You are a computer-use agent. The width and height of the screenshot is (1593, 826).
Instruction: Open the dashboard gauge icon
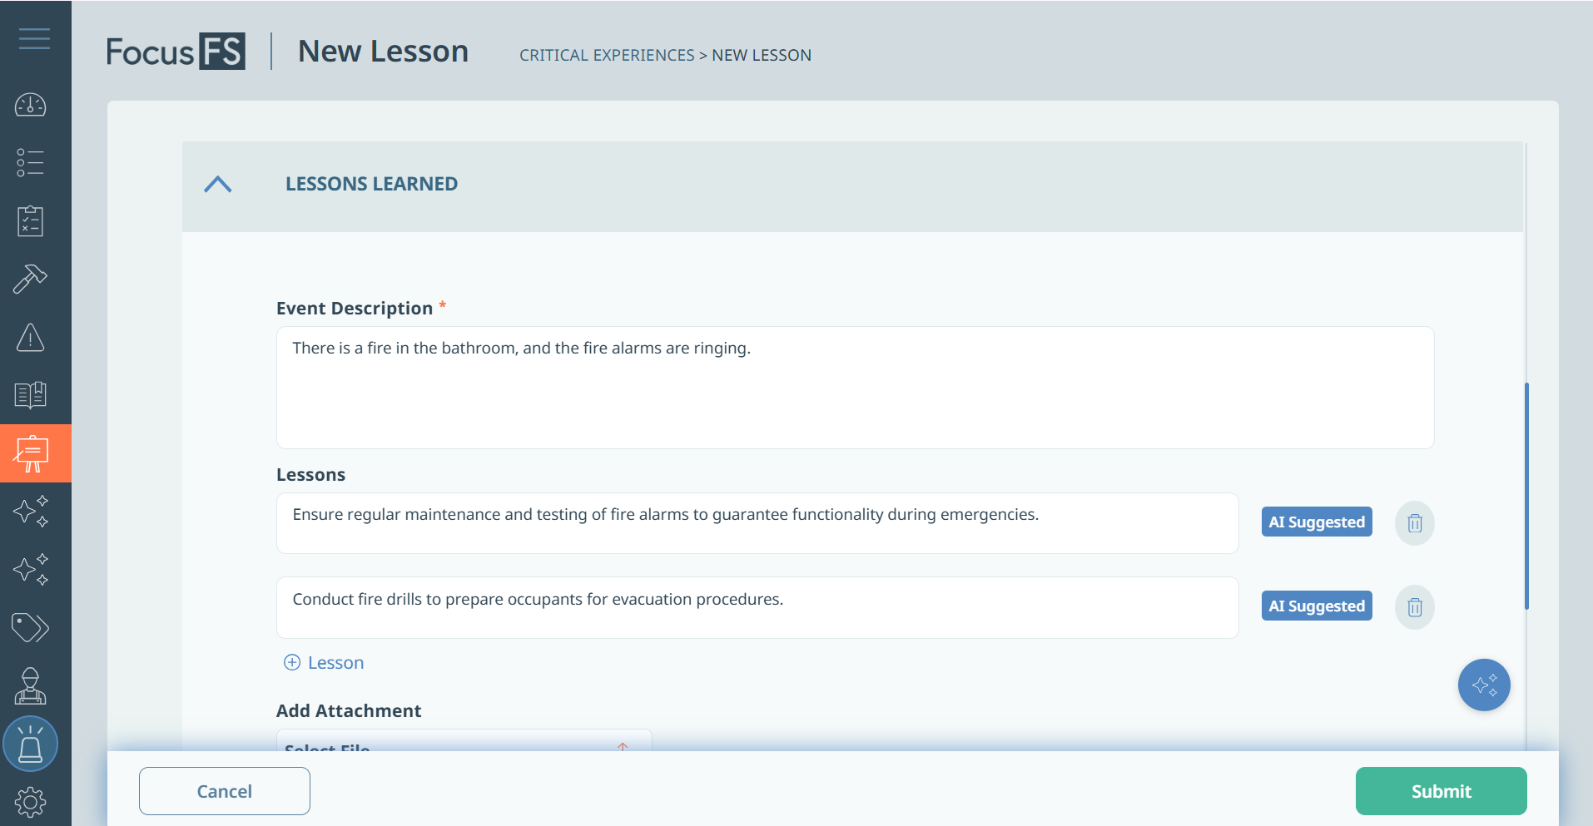(31, 106)
